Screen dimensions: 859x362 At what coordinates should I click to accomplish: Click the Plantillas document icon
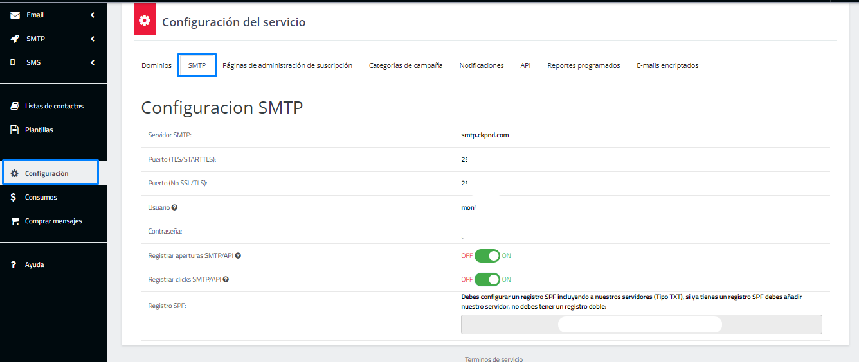15,130
